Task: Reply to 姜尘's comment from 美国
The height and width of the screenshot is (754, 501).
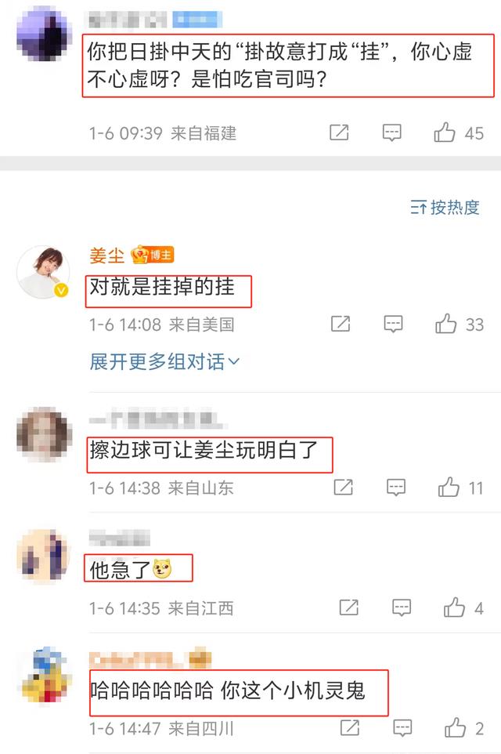Action: pyautogui.click(x=393, y=324)
